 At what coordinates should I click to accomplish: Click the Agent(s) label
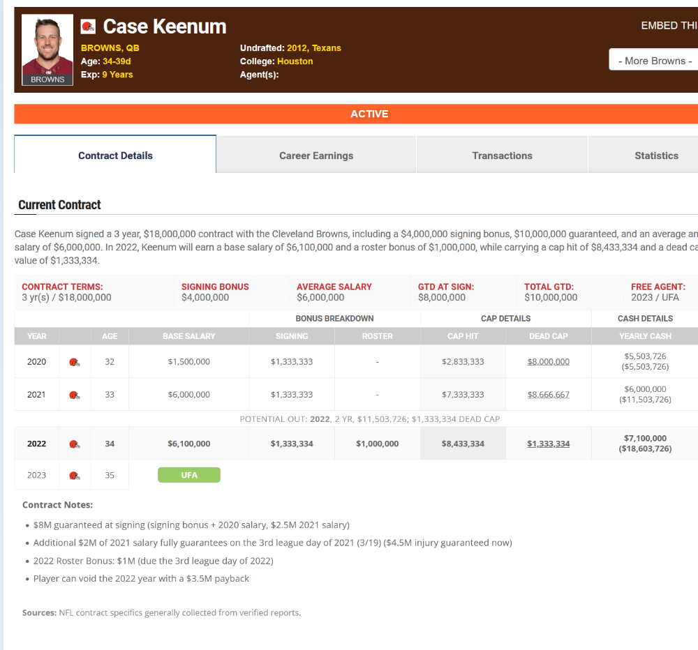[x=259, y=75]
